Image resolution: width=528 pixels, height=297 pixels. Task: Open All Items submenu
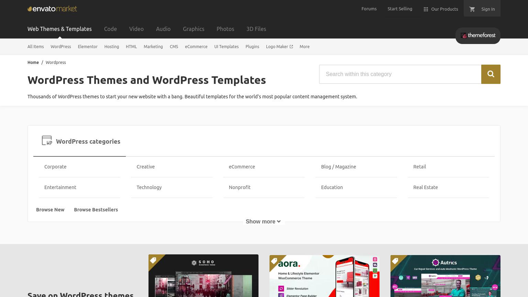(36, 47)
